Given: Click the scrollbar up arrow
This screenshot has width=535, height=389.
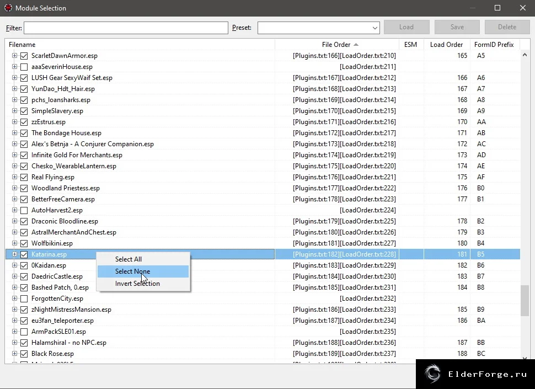Looking at the screenshot, I should click(x=525, y=55).
